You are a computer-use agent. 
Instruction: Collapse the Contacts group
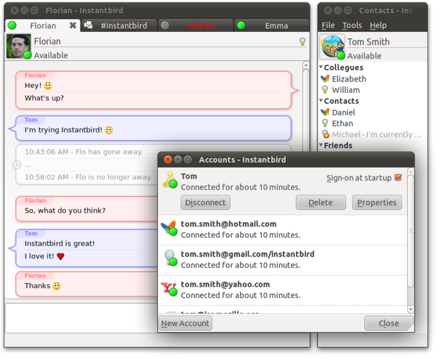tap(321, 100)
